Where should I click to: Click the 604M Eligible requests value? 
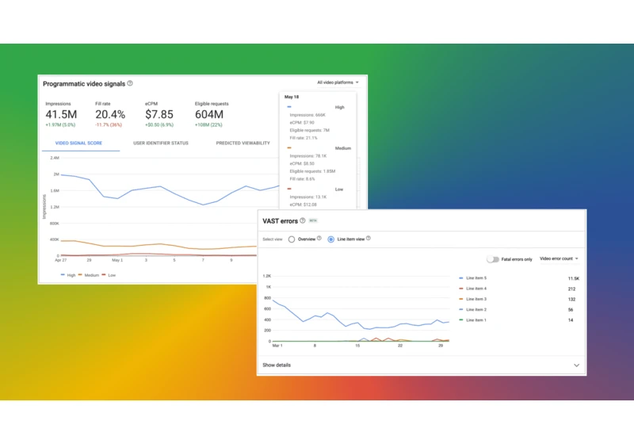point(209,114)
